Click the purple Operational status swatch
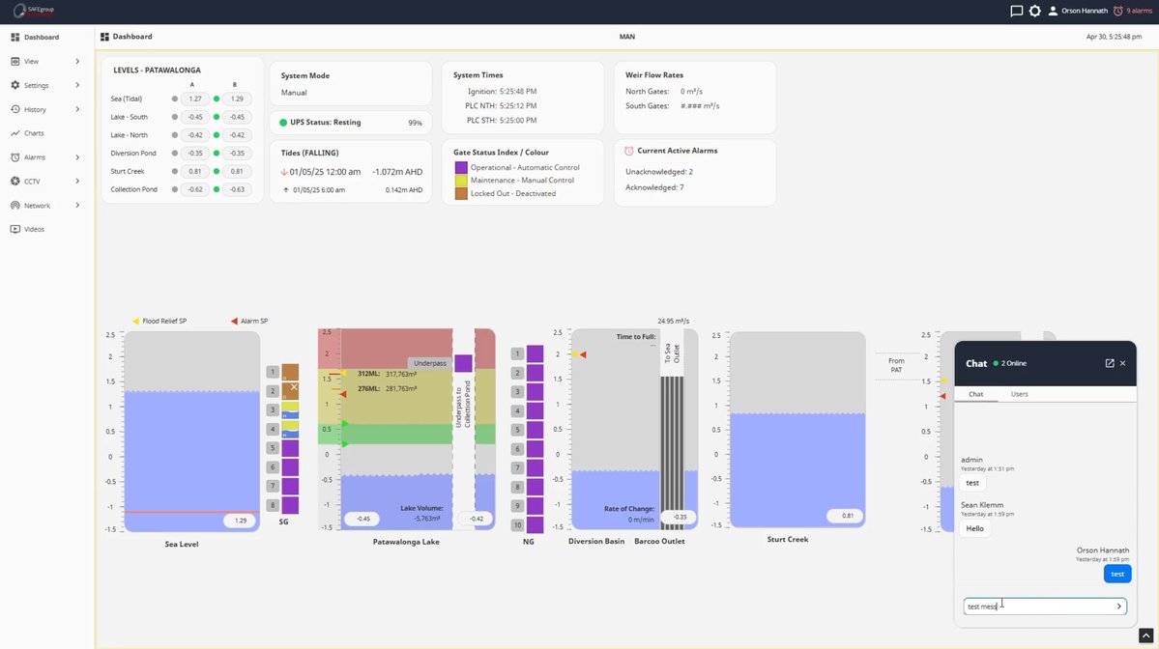 click(x=462, y=166)
